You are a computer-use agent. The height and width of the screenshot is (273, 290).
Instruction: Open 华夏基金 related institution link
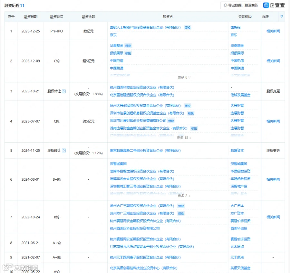pos(237,45)
